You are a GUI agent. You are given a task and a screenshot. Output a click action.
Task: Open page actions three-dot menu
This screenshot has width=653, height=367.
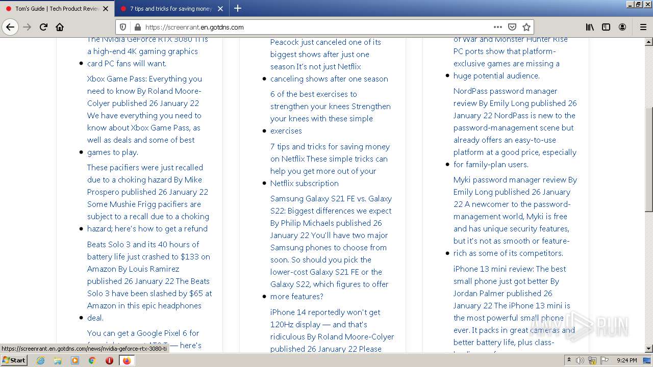tap(498, 27)
